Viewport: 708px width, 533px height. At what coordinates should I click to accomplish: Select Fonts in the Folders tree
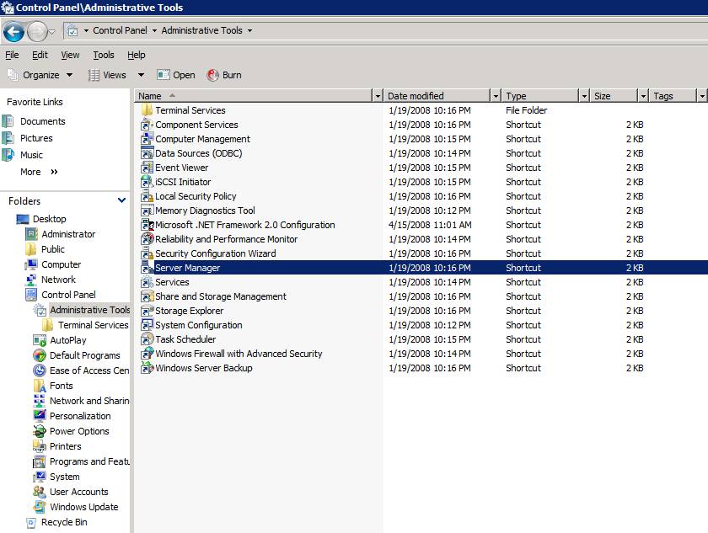61,386
